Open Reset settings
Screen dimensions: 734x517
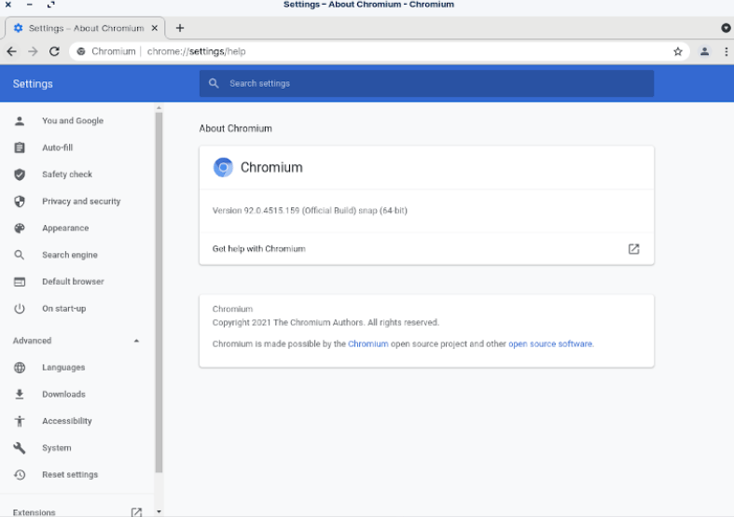point(70,475)
